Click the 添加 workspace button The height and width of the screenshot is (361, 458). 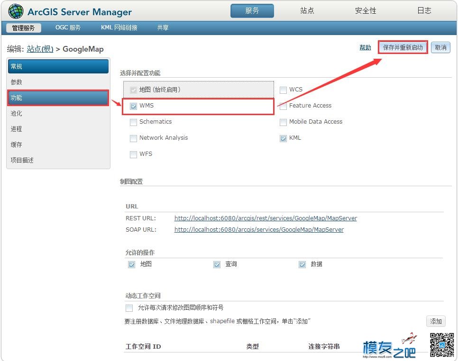coord(436,321)
